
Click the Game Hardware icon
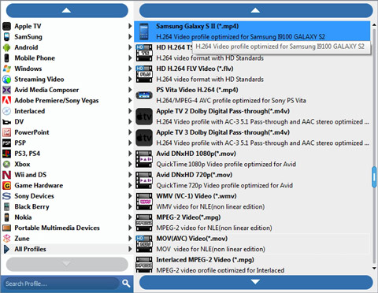(6, 186)
